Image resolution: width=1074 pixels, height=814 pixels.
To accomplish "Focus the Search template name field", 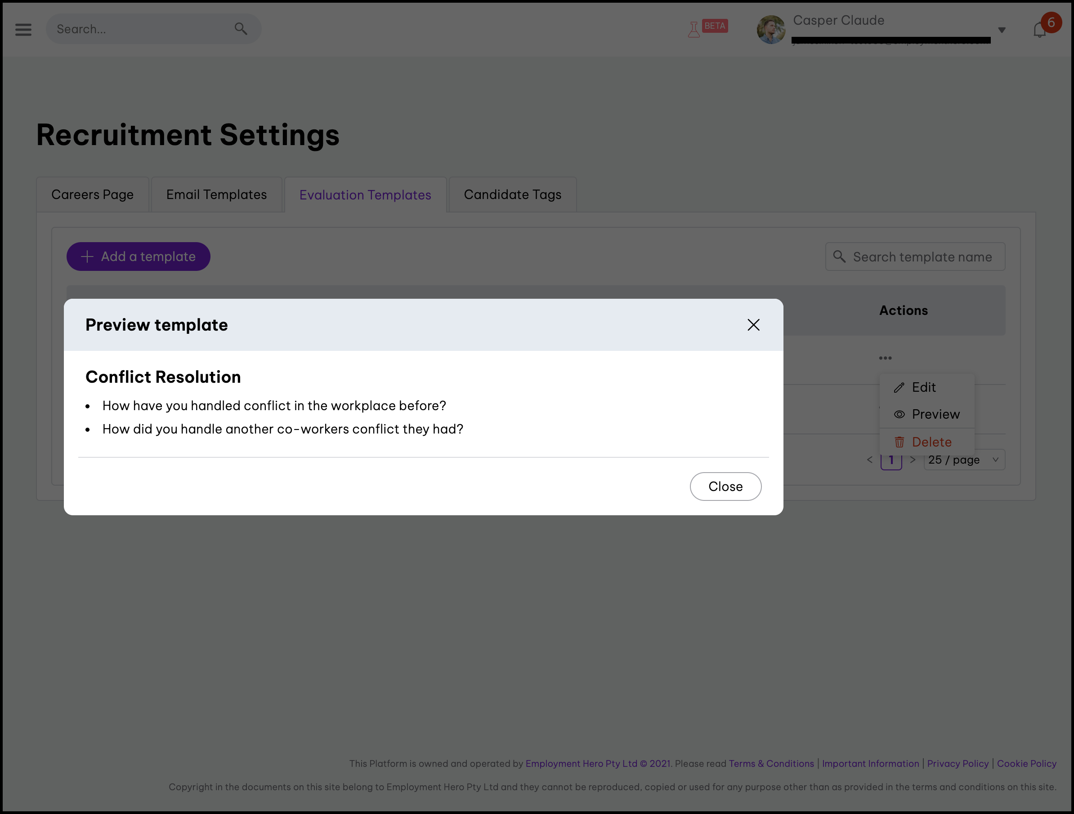I will pos(922,257).
